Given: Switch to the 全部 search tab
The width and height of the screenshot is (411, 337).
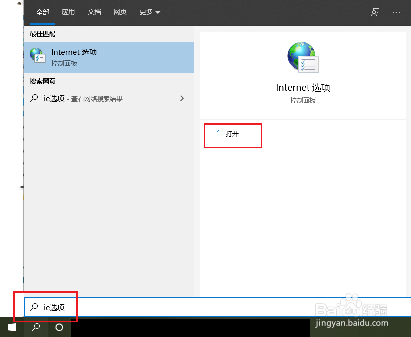Looking at the screenshot, I should [43, 12].
